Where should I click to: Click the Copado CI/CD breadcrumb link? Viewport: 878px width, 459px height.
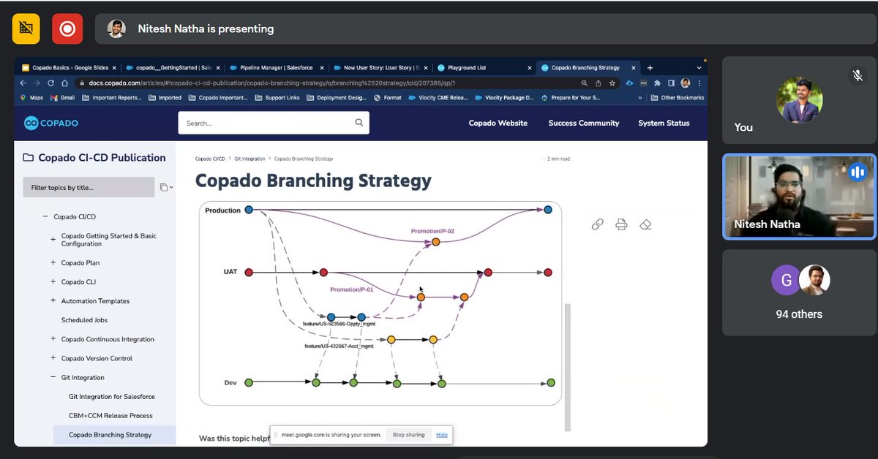(210, 159)
